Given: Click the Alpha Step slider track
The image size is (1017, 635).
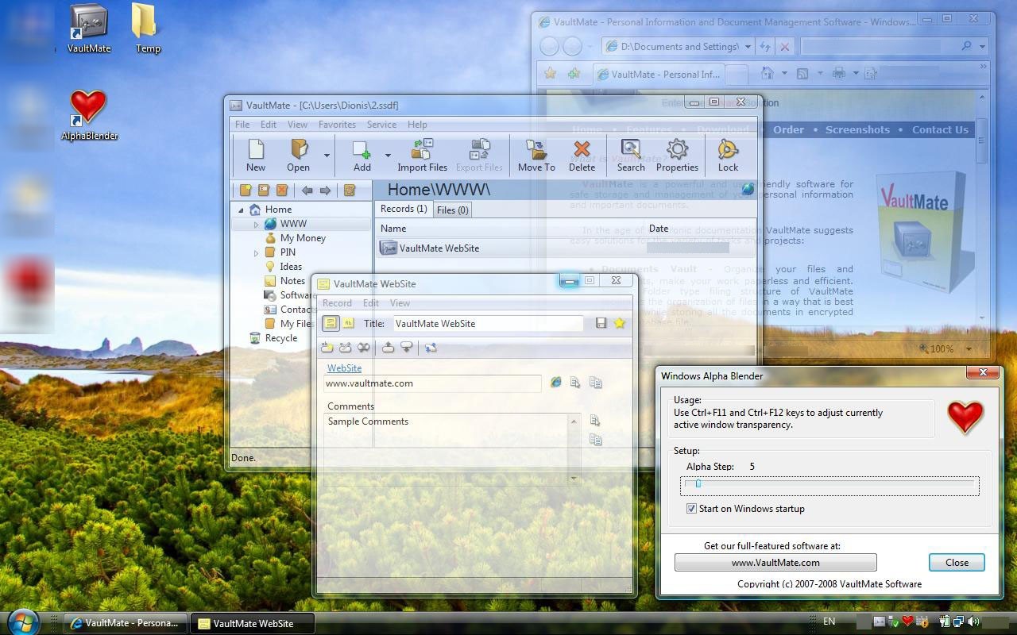Looking at the screenshot, I should tap(829, 484).
